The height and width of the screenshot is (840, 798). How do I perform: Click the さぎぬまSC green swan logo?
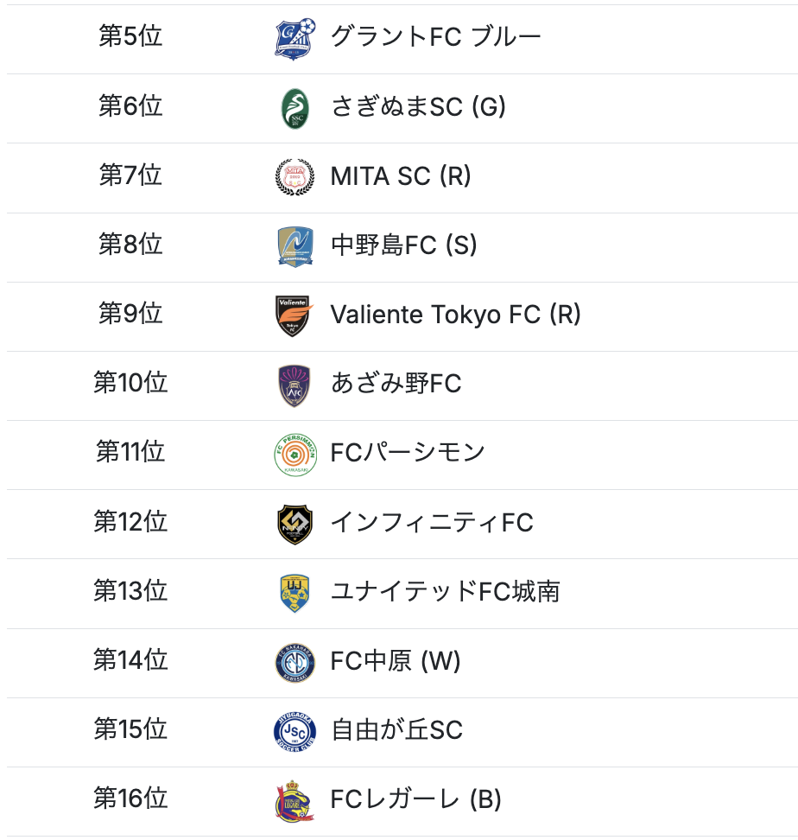click(x=294, y=108)
